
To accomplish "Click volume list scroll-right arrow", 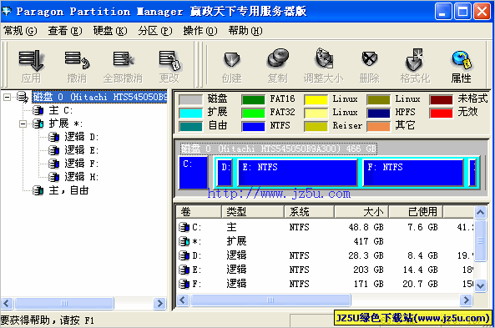I will pyautogui.click(x=466, y=300).
